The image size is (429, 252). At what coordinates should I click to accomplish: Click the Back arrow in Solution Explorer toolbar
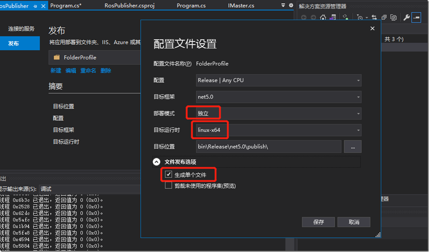click(304, 18)
